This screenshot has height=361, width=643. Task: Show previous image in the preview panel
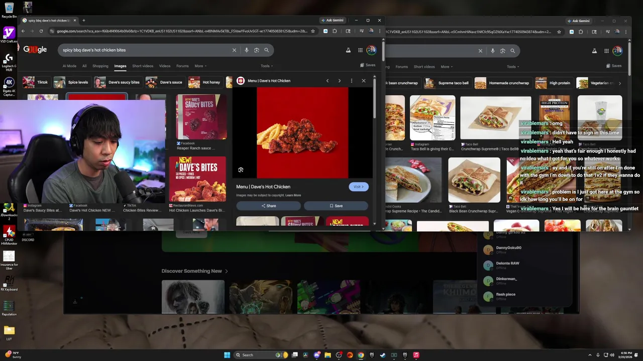click(x=328, y=81)
